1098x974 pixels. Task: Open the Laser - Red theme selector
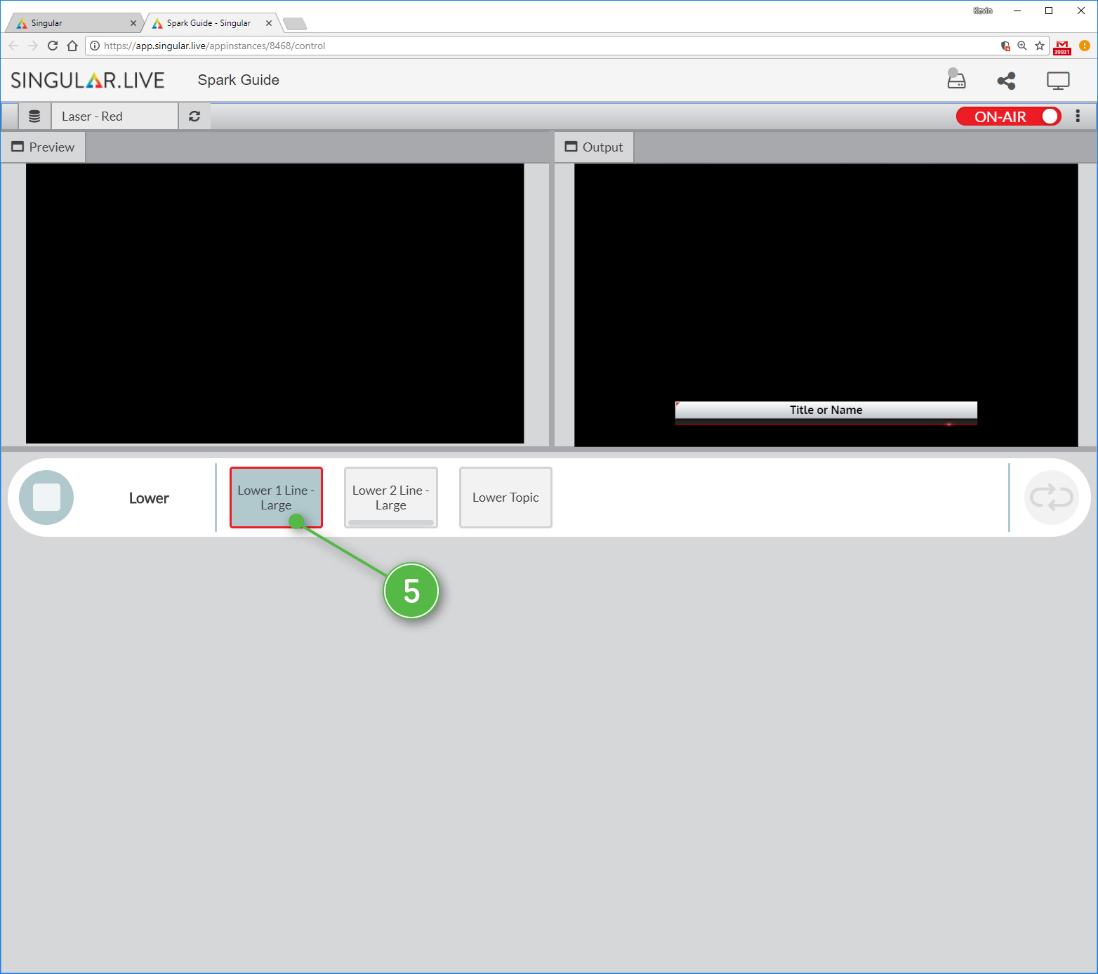coord(114,116)
